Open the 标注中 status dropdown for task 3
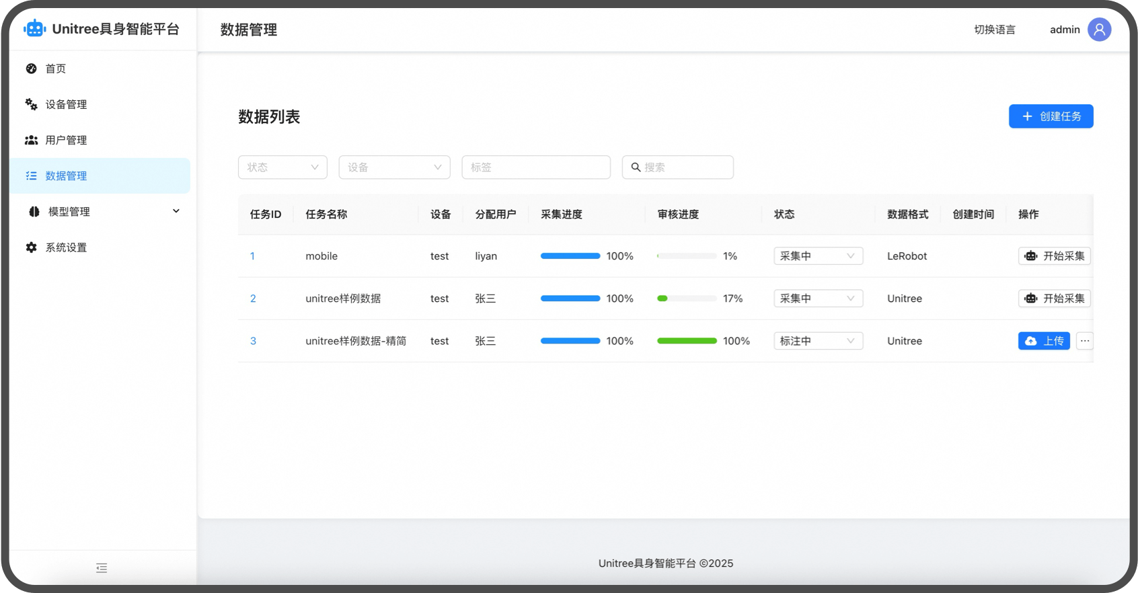The image size is (1138, 593). coord(818,341)
